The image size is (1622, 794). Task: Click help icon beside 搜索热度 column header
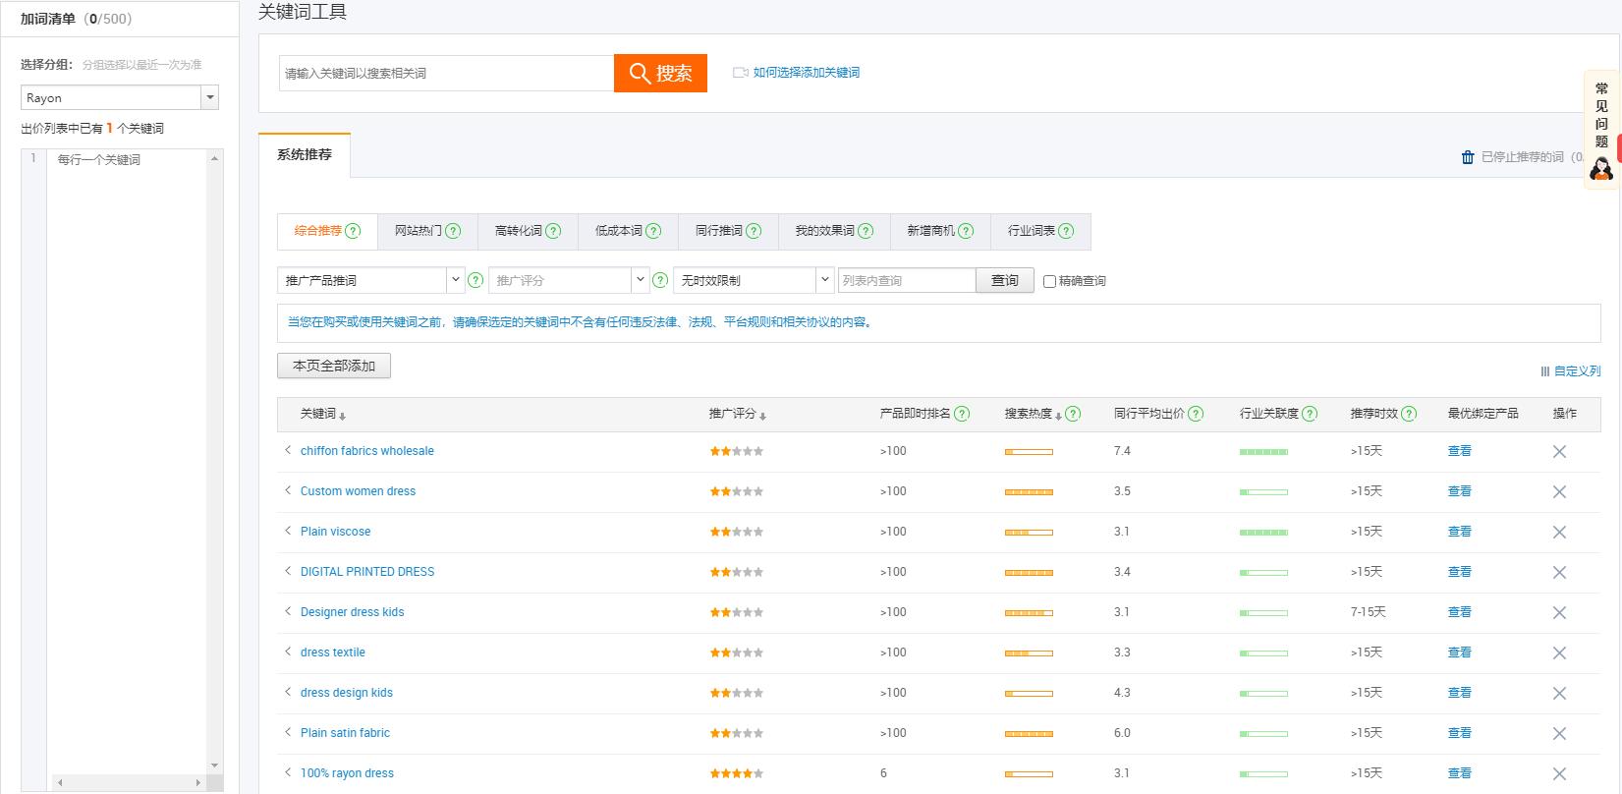point(1073,414)
